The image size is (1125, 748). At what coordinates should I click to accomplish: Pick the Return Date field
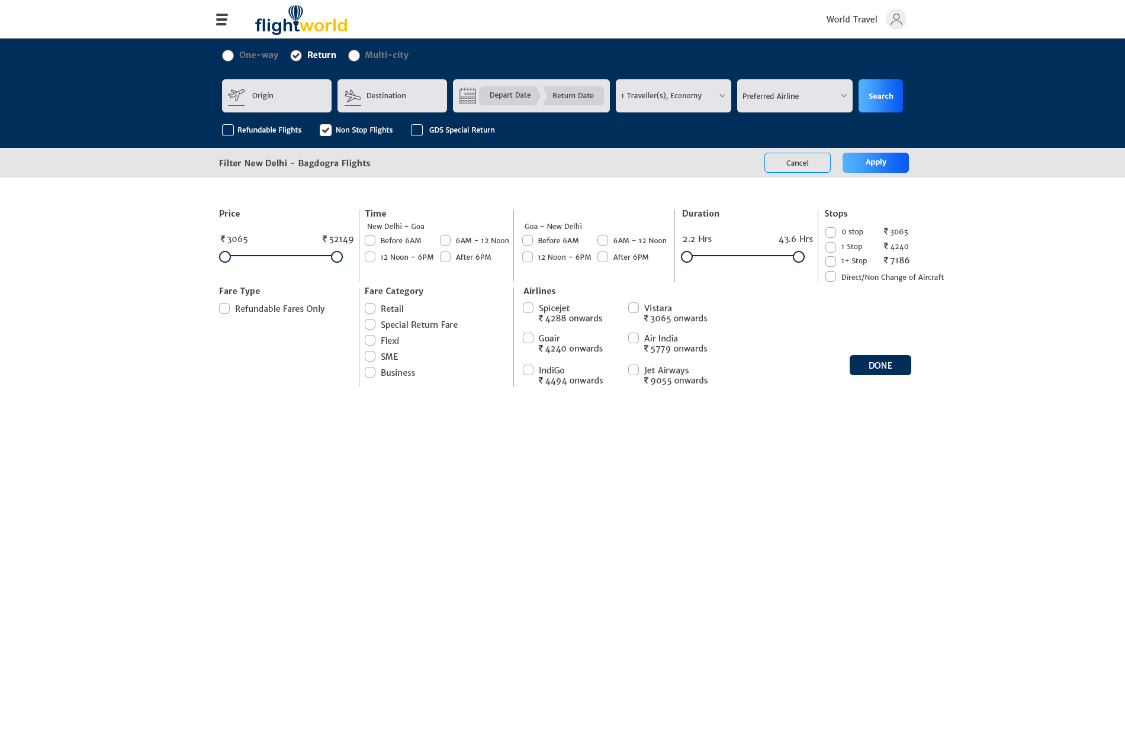pyautogui.click(x=573, y=96)
